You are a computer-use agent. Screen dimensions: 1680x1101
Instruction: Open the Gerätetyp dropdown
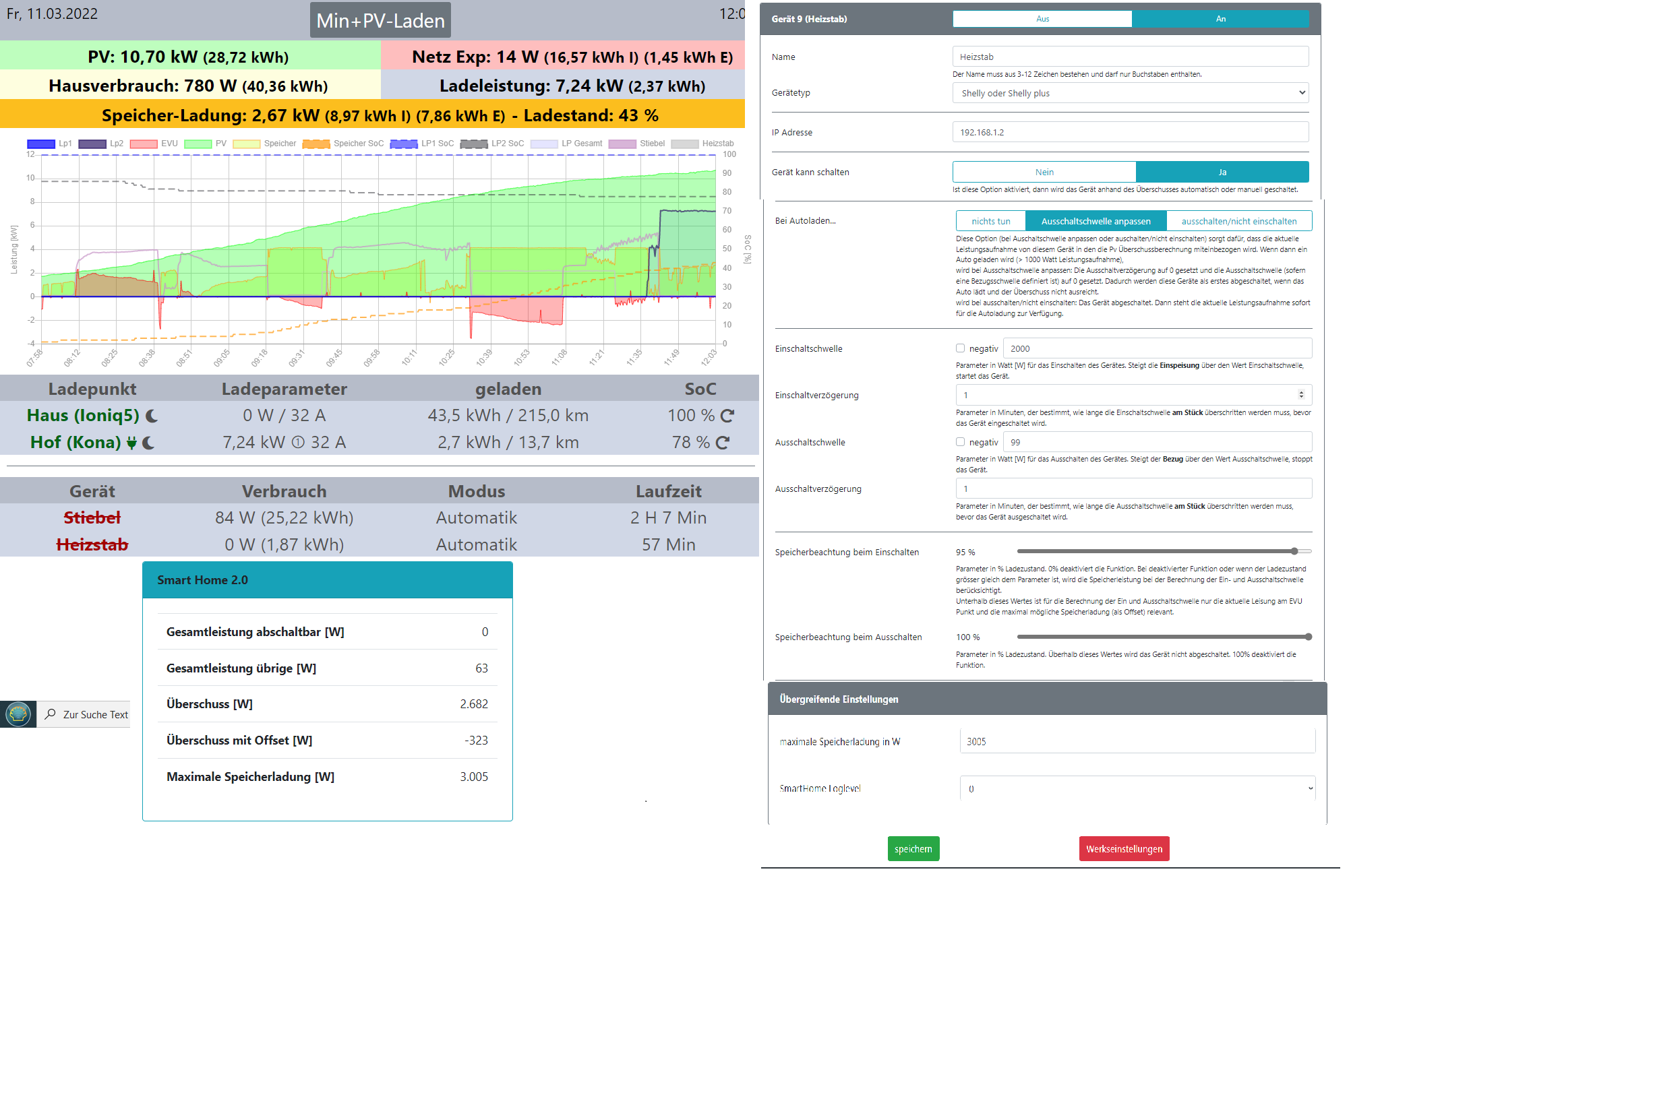(1130, 93)
